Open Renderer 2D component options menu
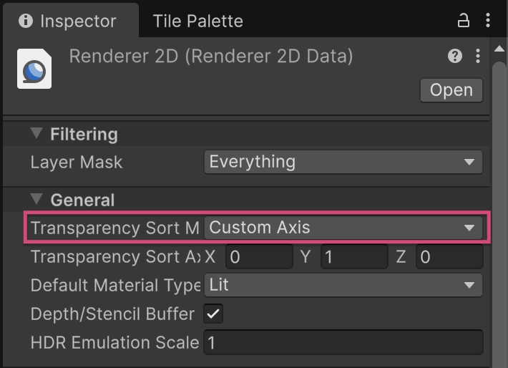 [477, 56]
